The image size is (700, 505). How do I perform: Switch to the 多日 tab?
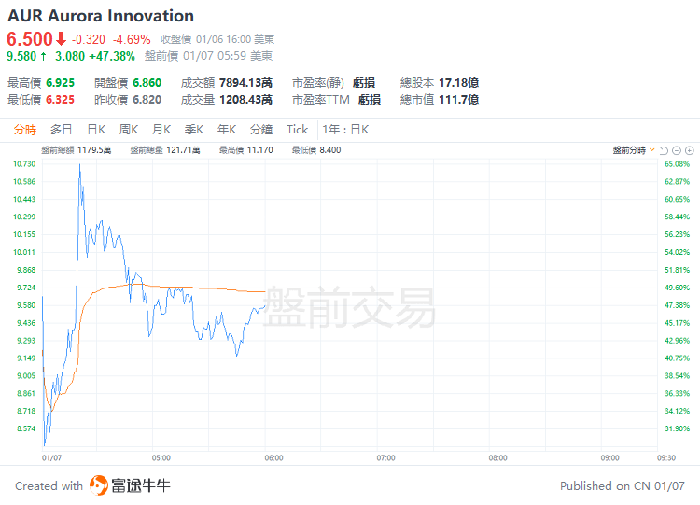coord(62,130)
